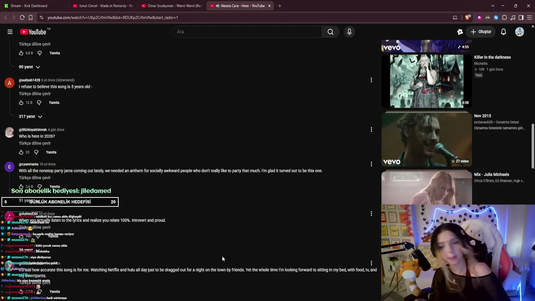Image resolution: width=535 pixels, height=301 pixels.
Task: Go back in browser history
Action: tap(5, 18)
